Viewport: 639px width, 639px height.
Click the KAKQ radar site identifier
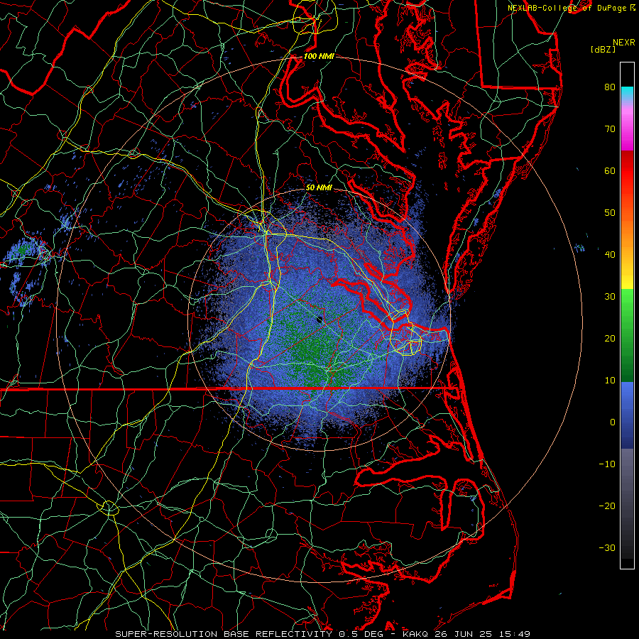point(417,634)
